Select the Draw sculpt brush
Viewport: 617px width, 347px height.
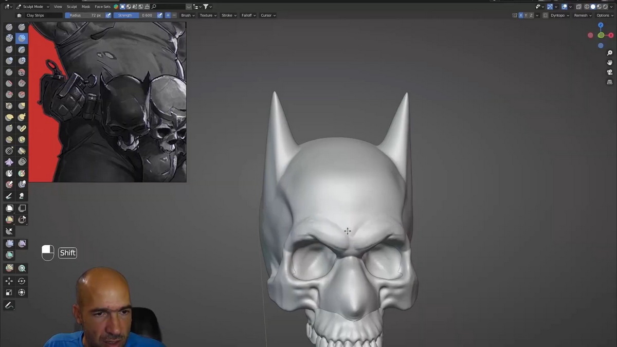[x=9, y=27]
